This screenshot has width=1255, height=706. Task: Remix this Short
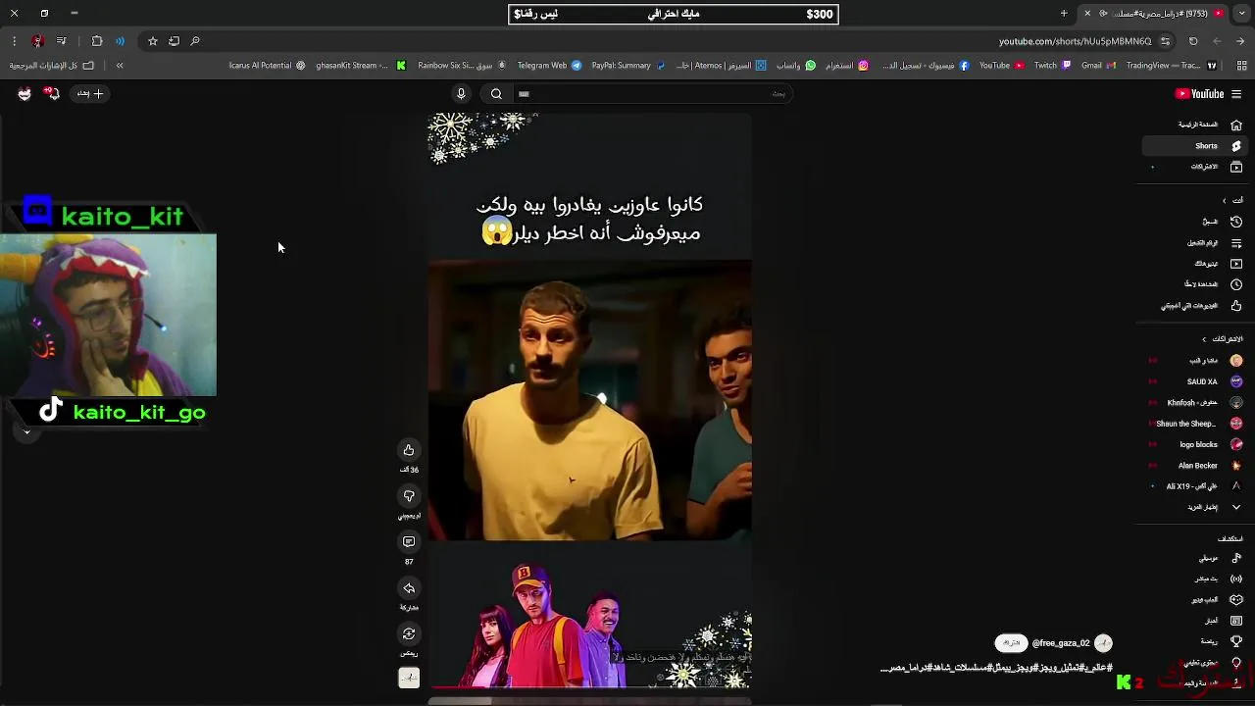[409, 634]
